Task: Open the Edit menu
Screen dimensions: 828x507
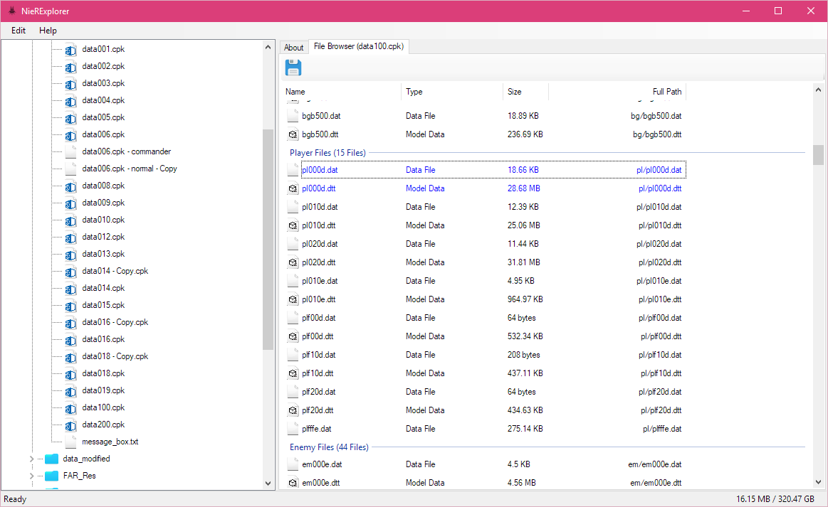Action: (x=19, y=31)
